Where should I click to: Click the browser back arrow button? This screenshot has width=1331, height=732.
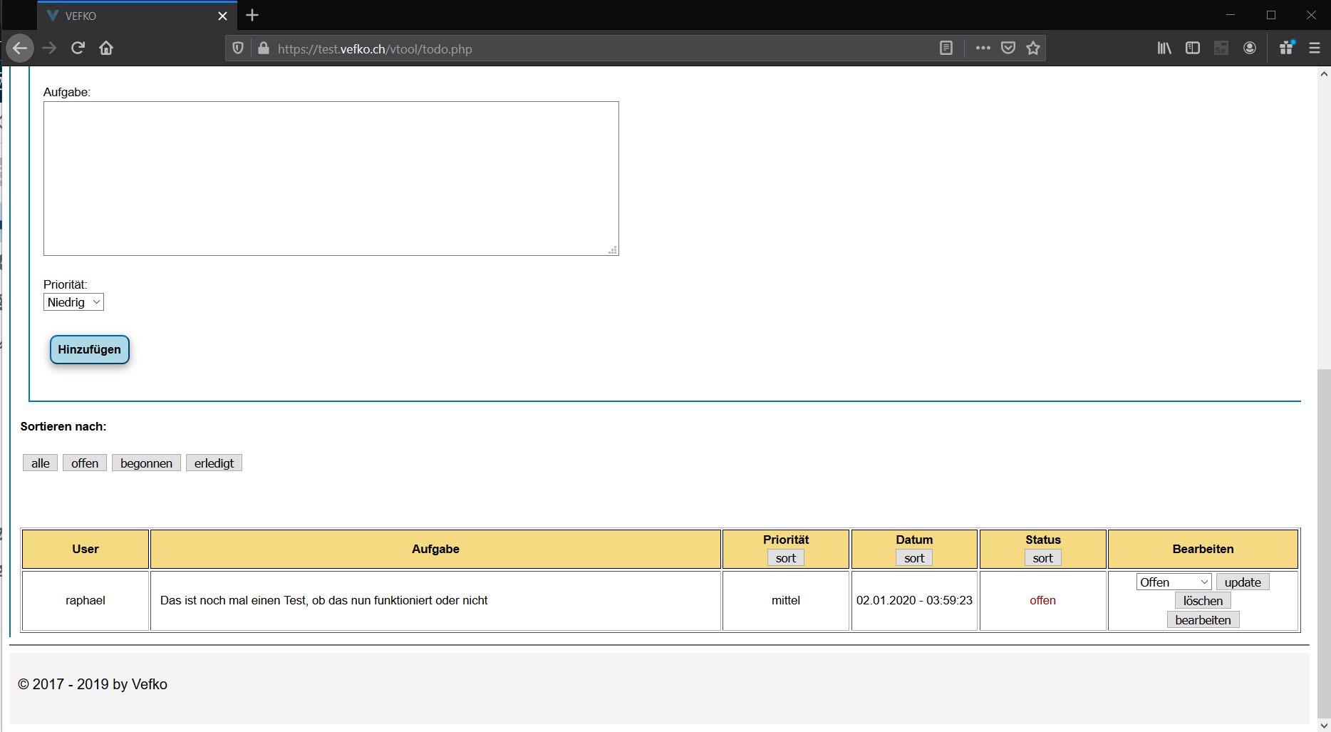tap(20, 48)
